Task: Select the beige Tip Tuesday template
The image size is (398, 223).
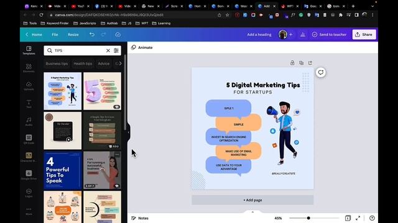Action: click(x=63, y=131)
